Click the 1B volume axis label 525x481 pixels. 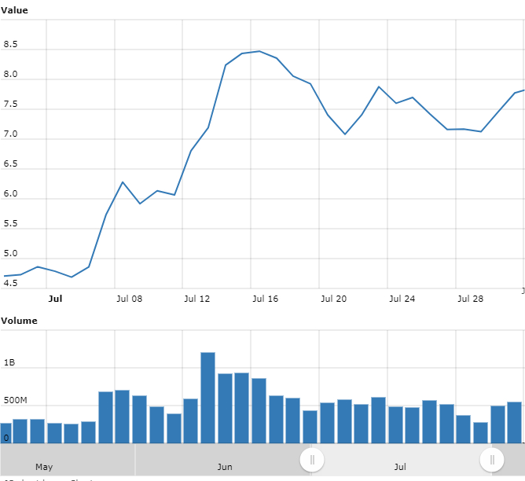point(9,362)
